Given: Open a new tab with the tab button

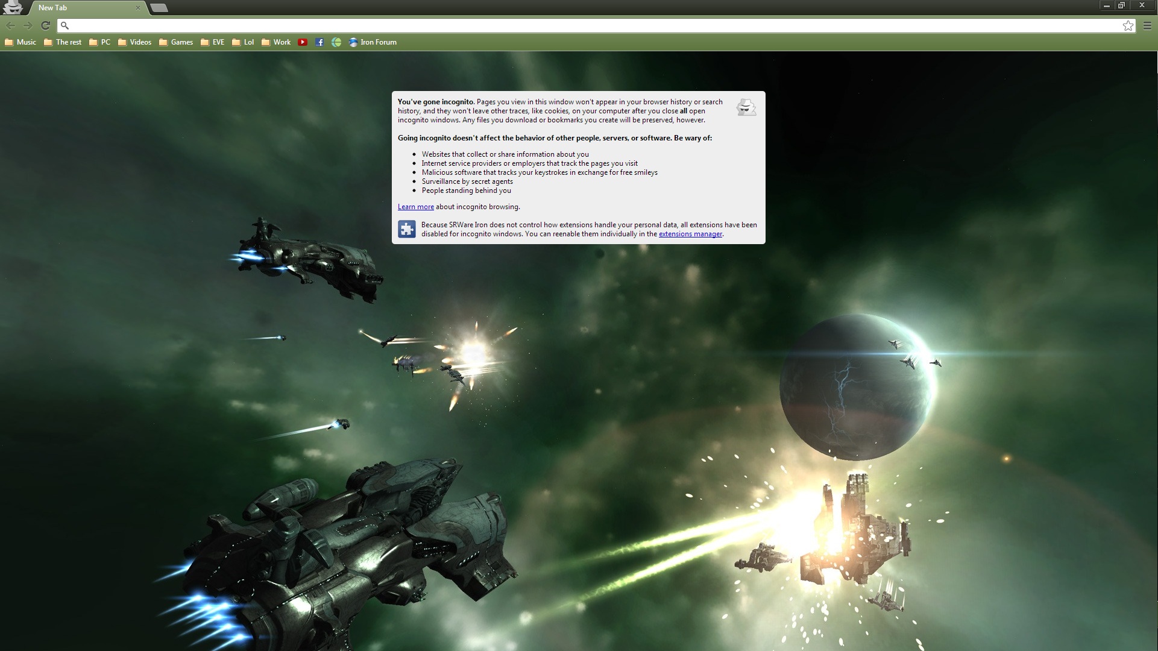Looking at the screenshot, I should (x=159, y=8).
